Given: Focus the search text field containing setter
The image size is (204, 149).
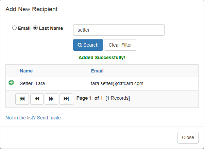Looking at the screenshot, I should [x=119, y=30].
